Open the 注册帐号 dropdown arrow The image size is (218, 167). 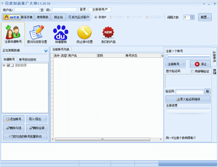click(x=184, y=64)
